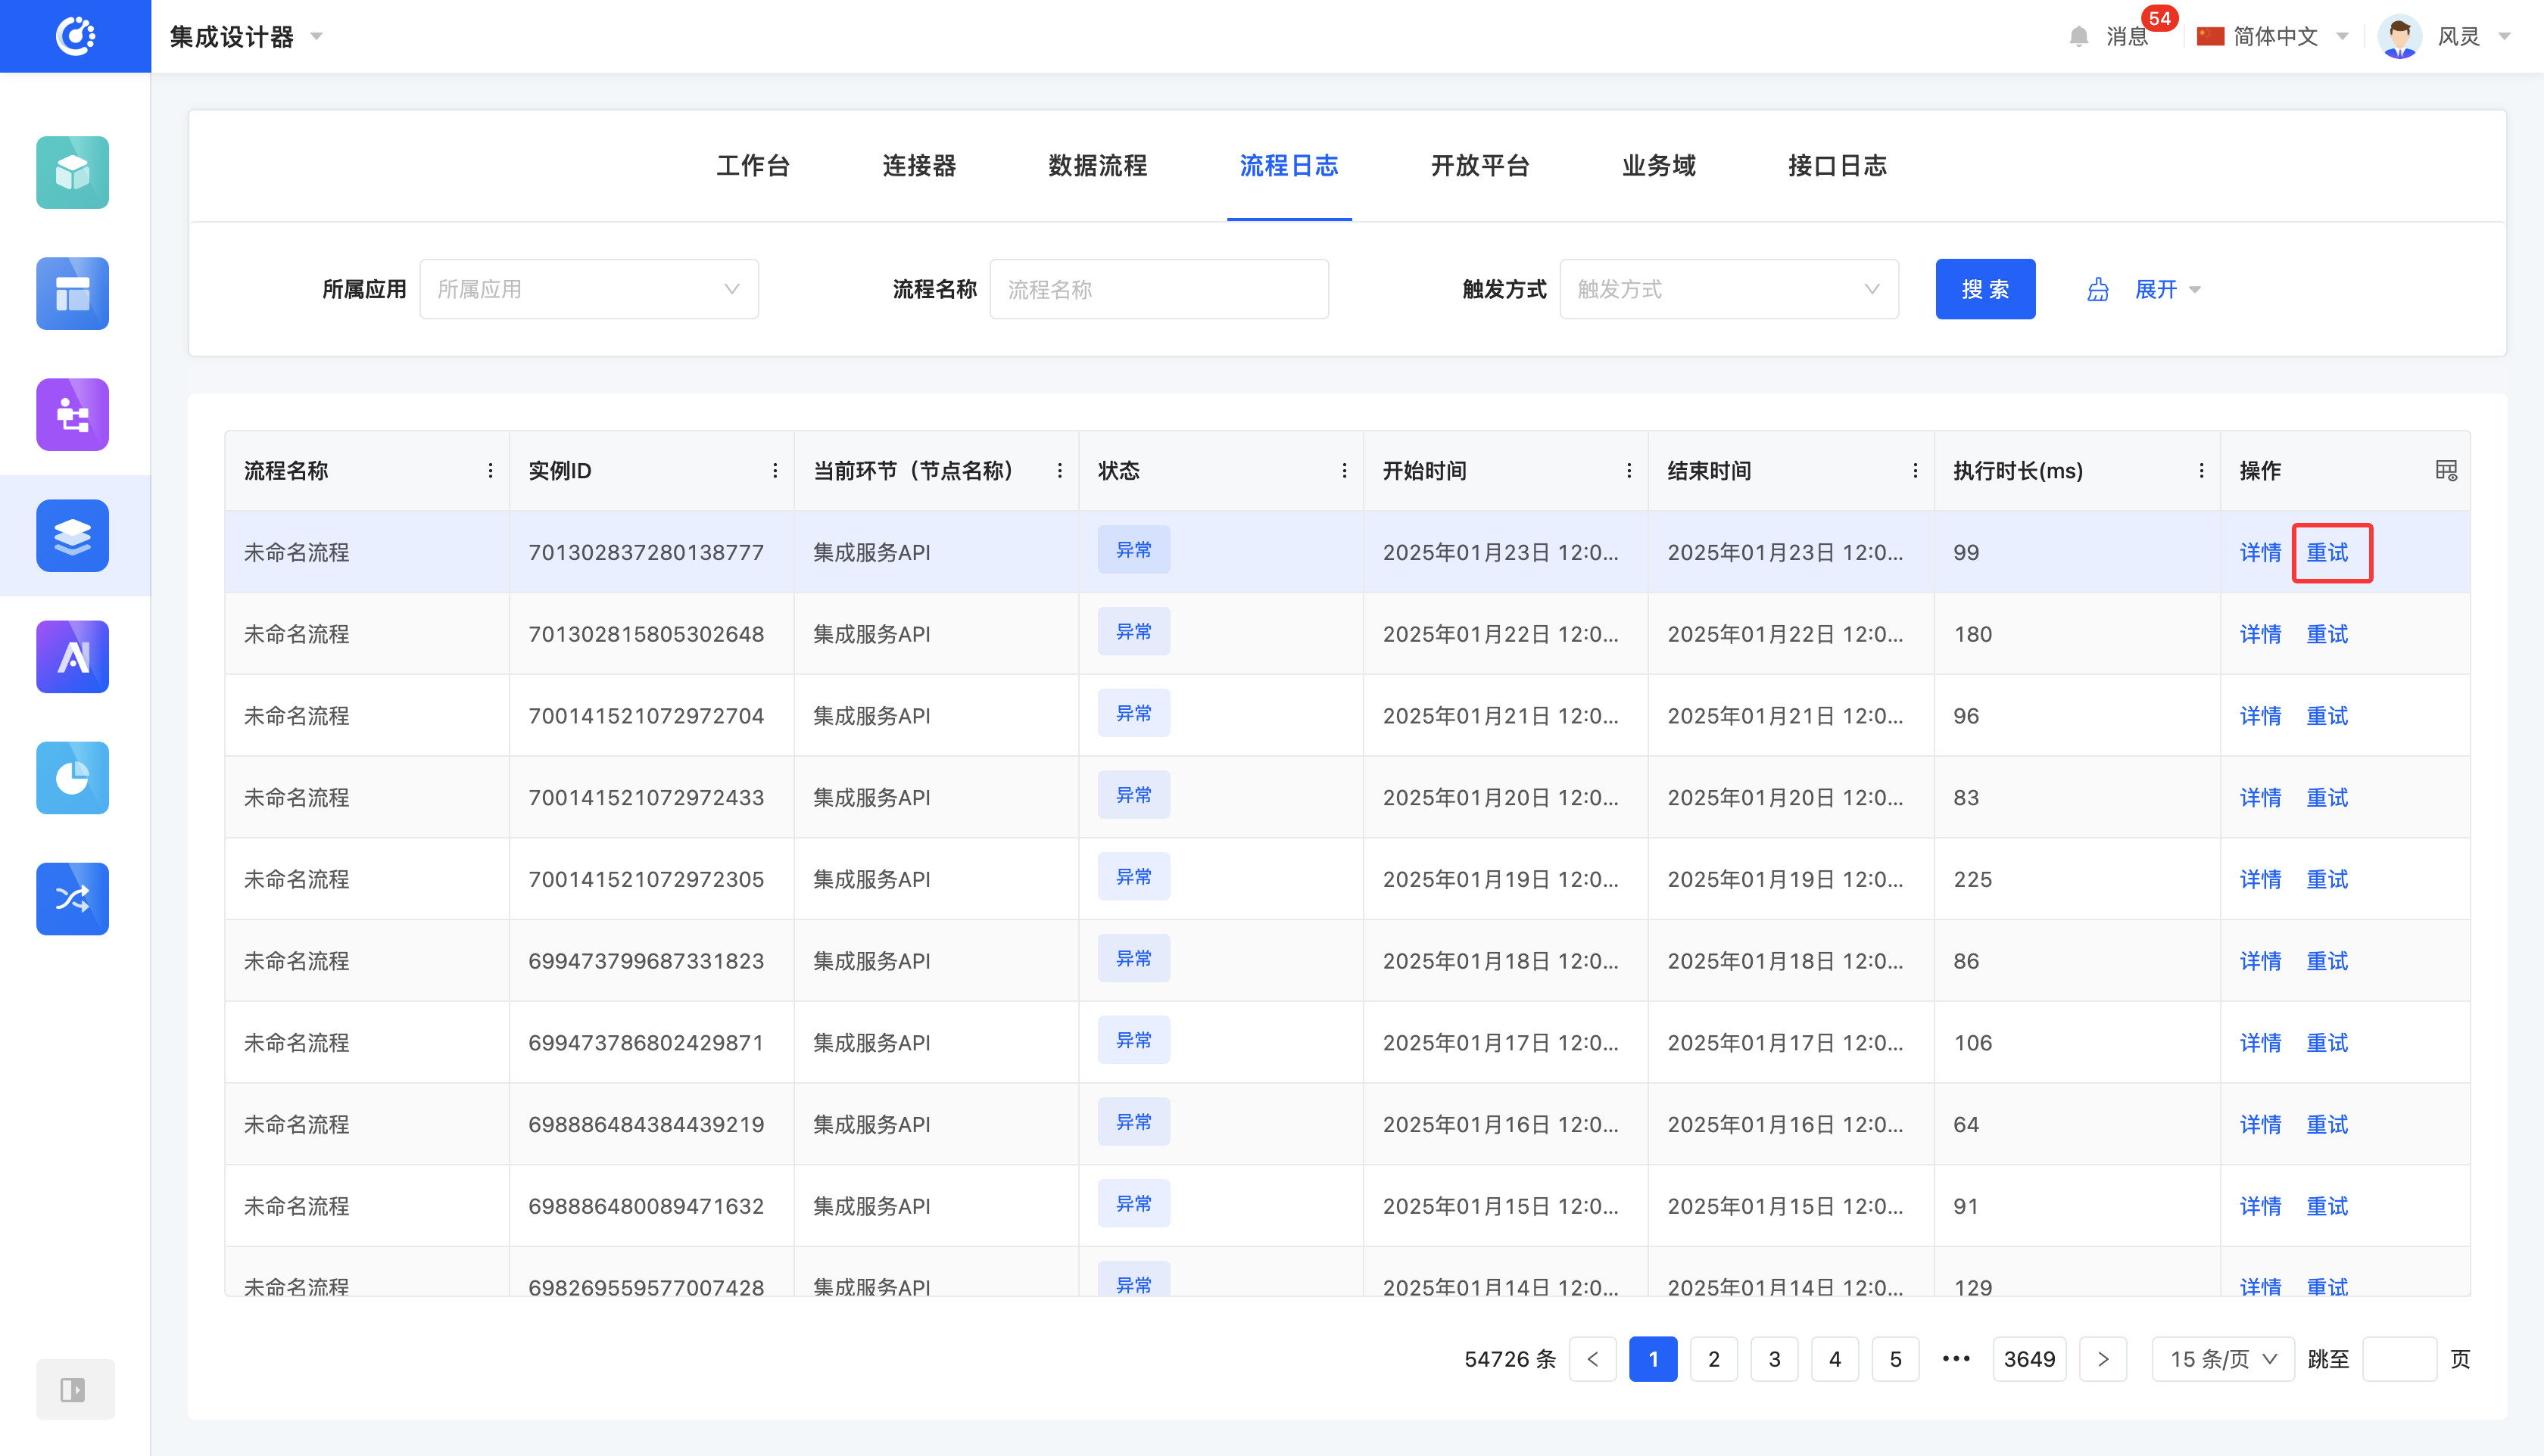2544x1456 pixels.
Task: Open the 15 条/页 page size selector
Action: point(2222,1359)
